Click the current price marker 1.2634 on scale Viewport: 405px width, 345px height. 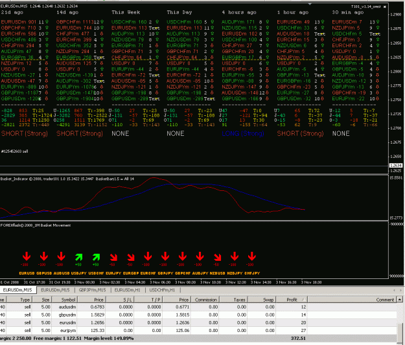click(x=396, y=166)
